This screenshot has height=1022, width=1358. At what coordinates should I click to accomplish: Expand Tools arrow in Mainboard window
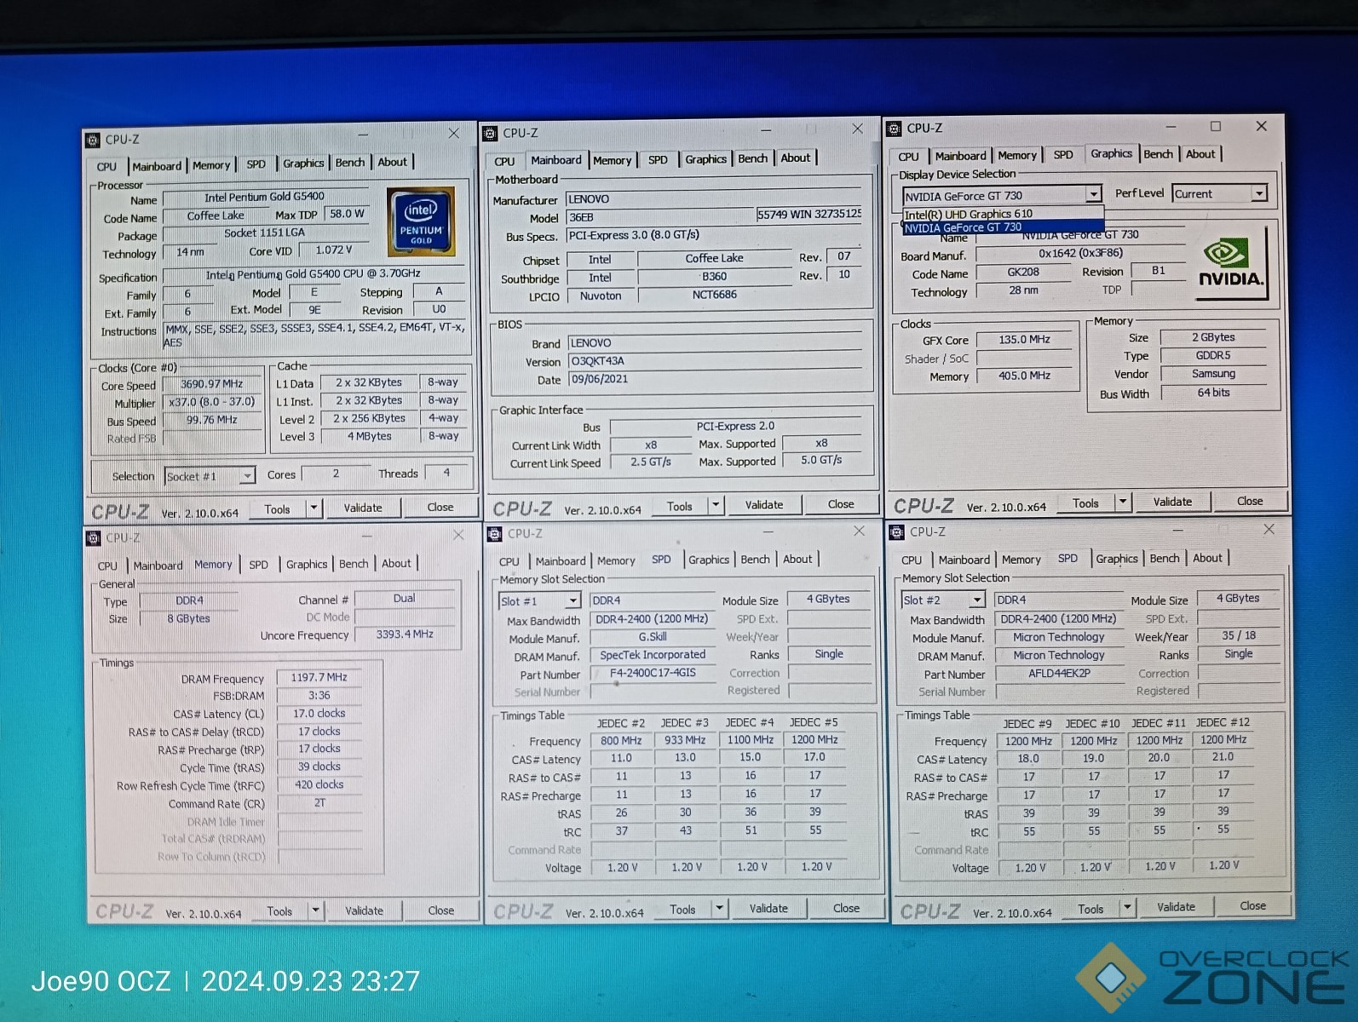click(x=716, y=505)
